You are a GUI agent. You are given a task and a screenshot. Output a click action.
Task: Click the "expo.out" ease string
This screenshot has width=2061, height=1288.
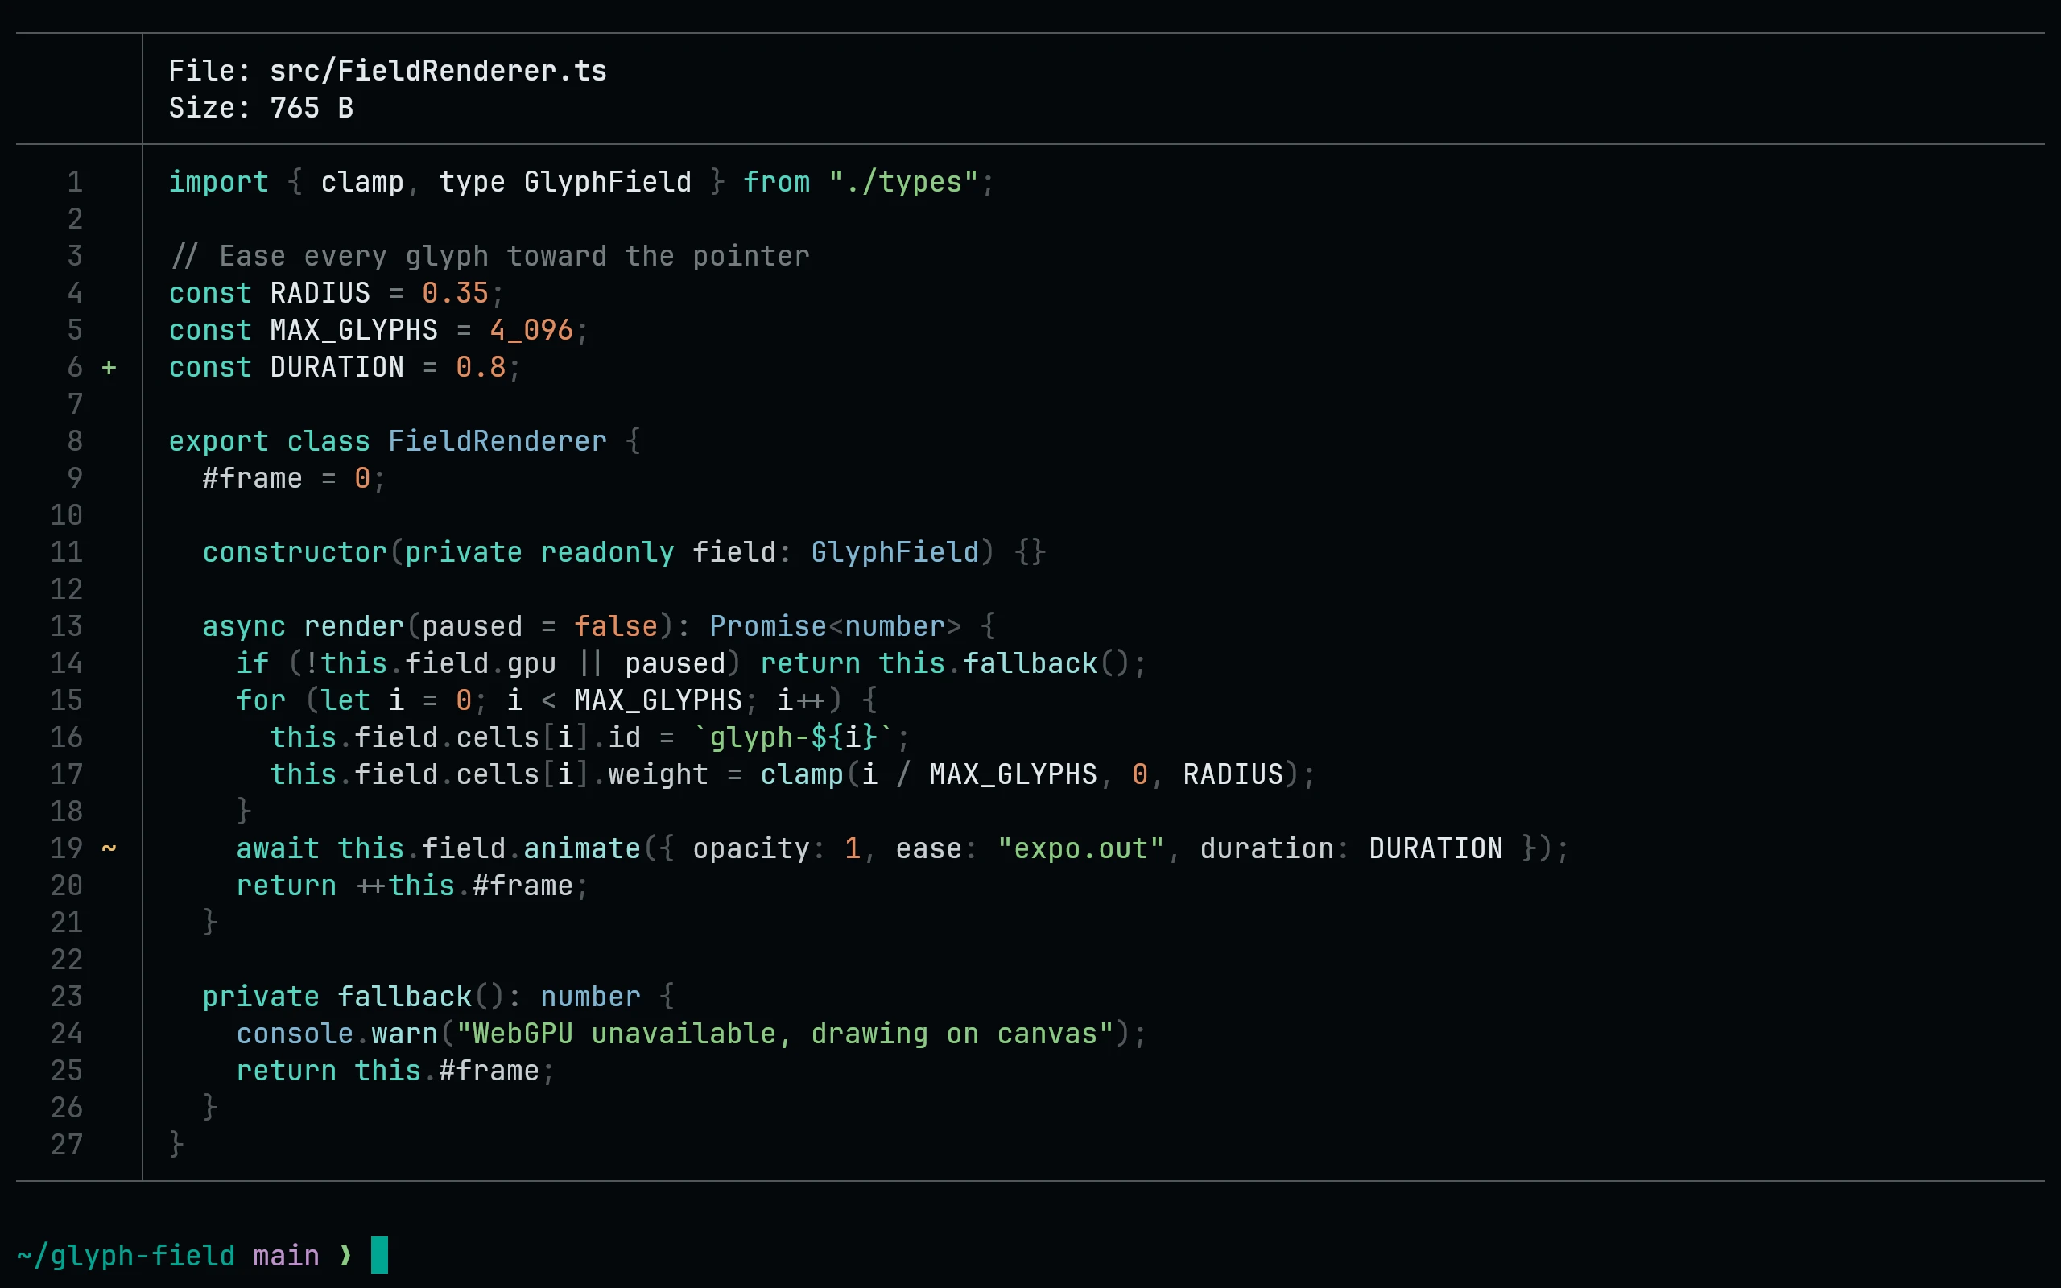click(1080, 849)
